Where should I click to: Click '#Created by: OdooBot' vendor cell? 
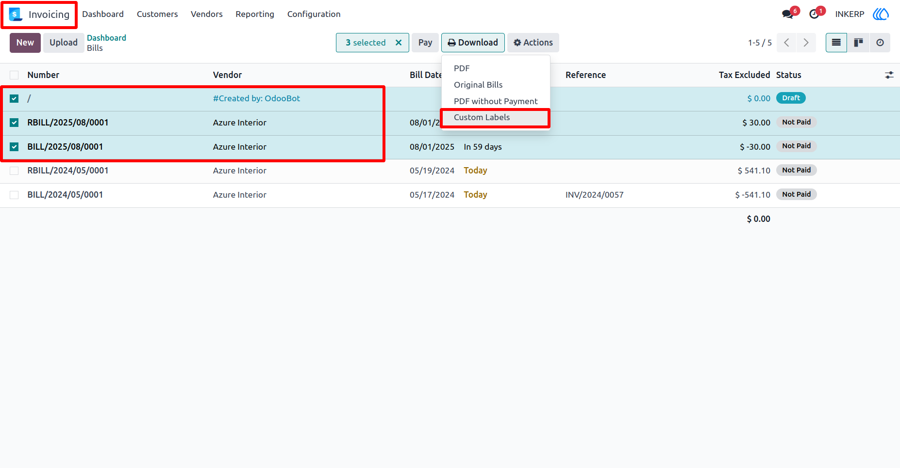pyautogui.click(x=256, y=98)
